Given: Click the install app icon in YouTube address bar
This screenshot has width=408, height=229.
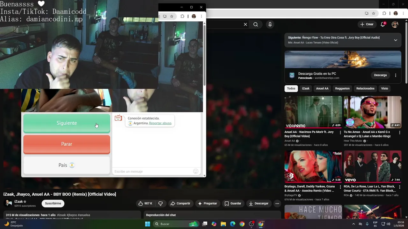Looking at the screenshot, I should [367, 13].
